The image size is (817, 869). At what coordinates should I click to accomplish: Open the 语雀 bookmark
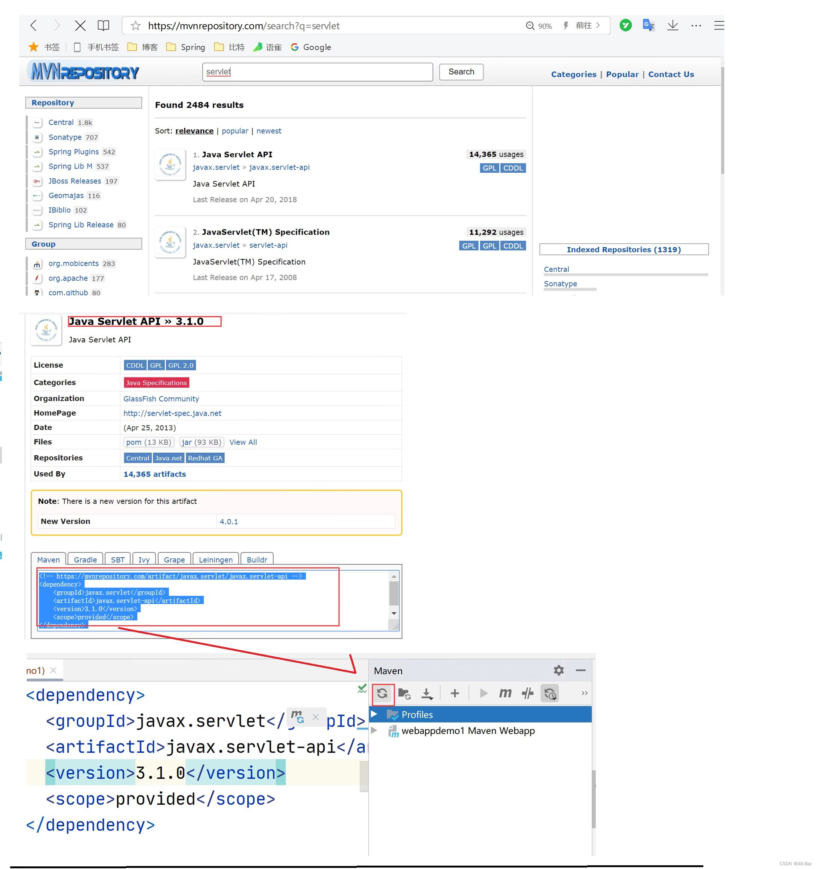268,47
